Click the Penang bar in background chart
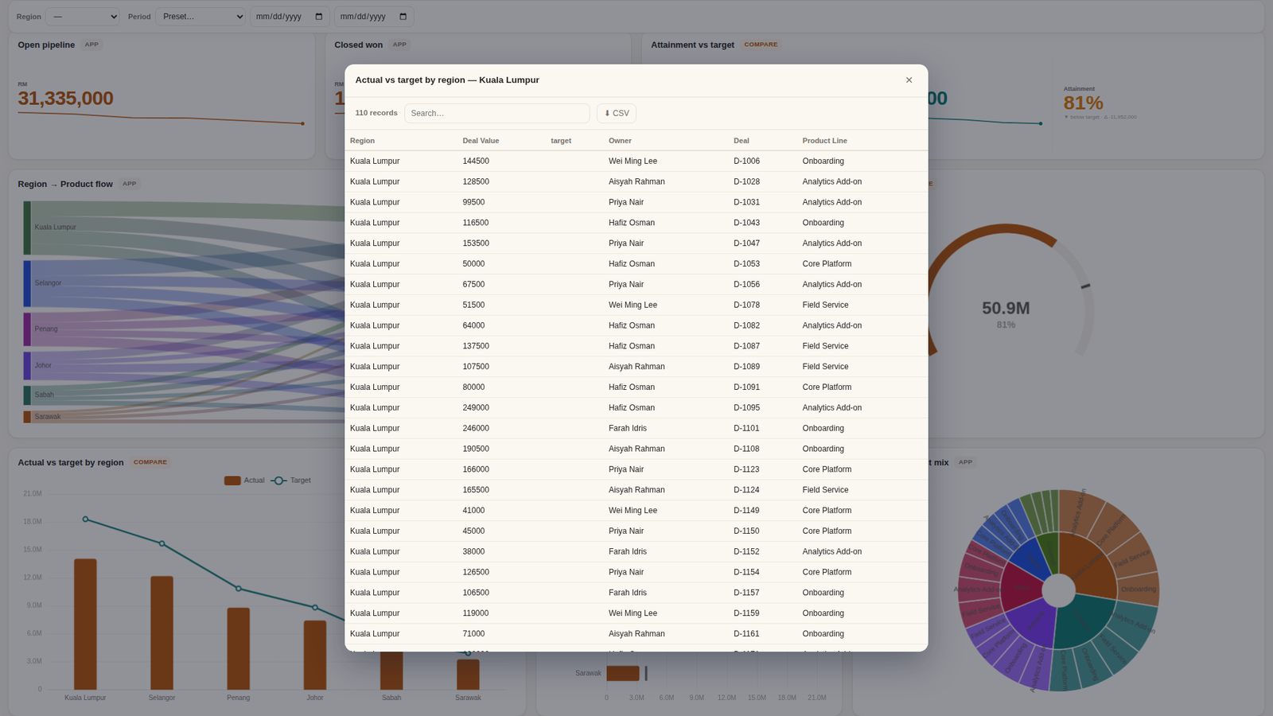Viewport: 1273px width, 716px height. [239, 649]
